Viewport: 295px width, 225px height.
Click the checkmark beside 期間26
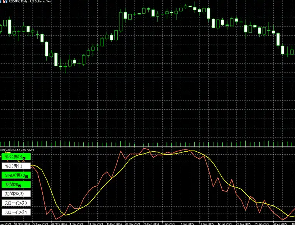coord(20,185)
